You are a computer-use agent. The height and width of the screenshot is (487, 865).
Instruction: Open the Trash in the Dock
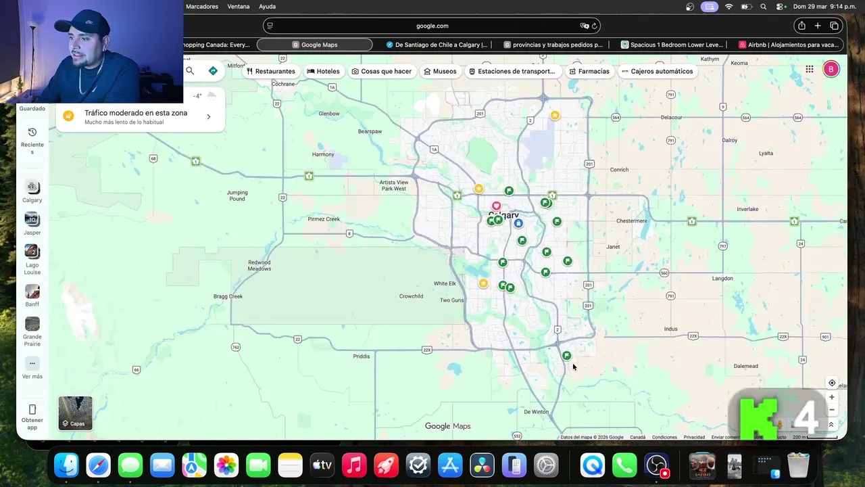(x=798, y=465)
